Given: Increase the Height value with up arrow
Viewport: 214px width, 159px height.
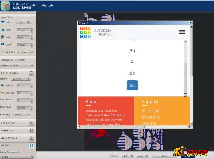Looking at the screenshot, I should tap(32, 29).
